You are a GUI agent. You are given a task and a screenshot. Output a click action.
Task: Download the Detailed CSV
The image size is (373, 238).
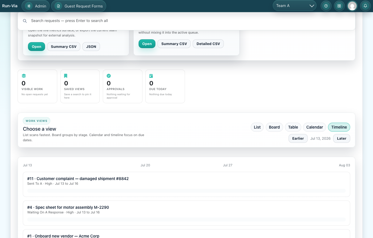208,44
